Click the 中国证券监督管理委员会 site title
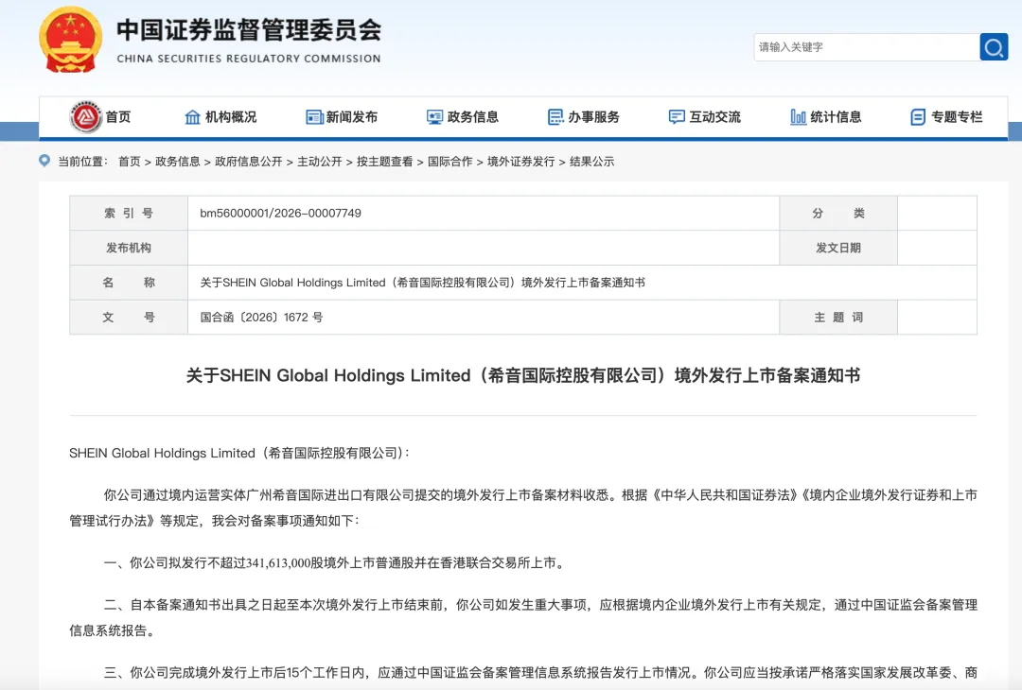 point(249,30)
